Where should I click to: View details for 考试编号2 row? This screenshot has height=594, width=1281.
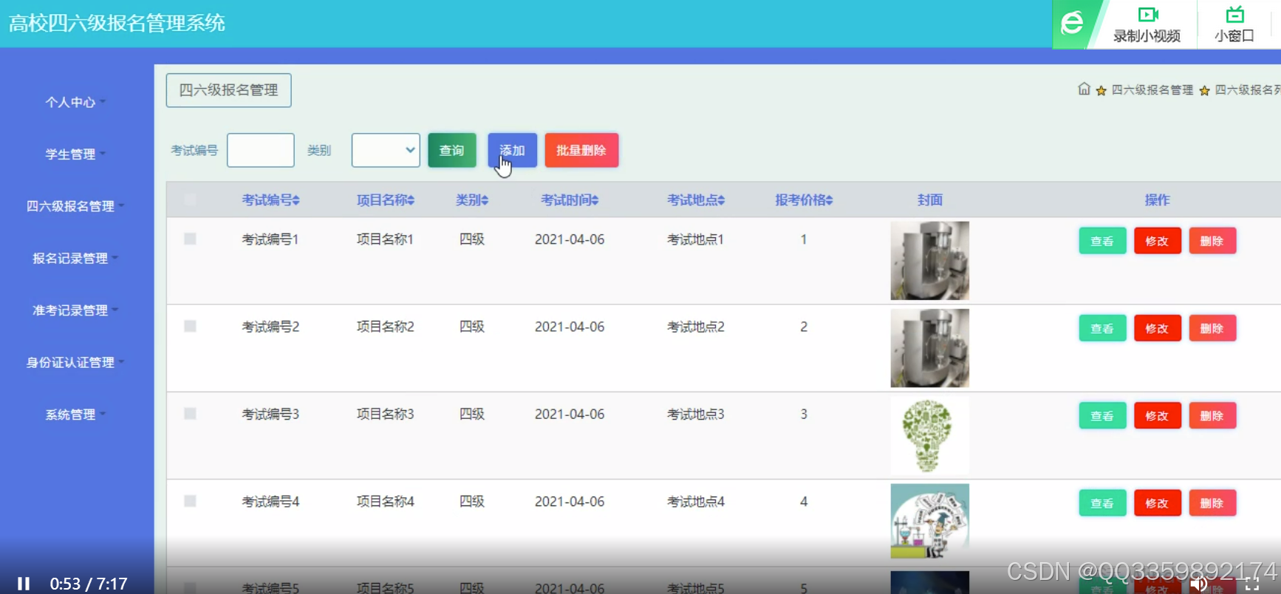pos(1102,328)
